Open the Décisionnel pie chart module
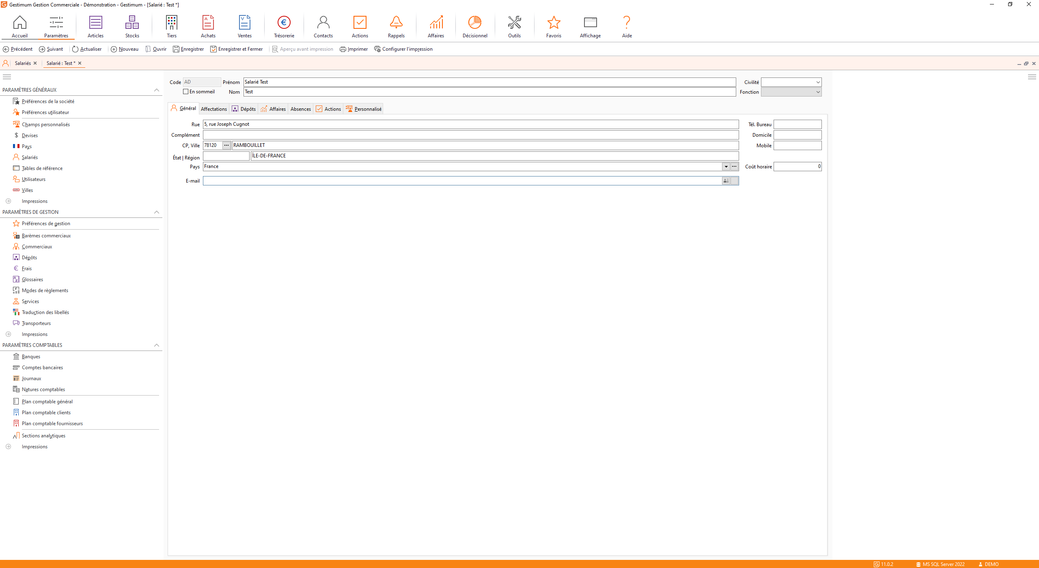Image resolution: width=1039 pixels, height=568 pixels. pos(475,27)
